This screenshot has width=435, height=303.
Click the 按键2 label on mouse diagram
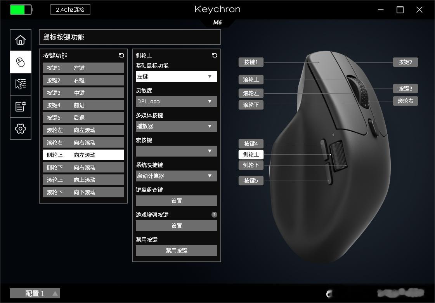(406, 62)
